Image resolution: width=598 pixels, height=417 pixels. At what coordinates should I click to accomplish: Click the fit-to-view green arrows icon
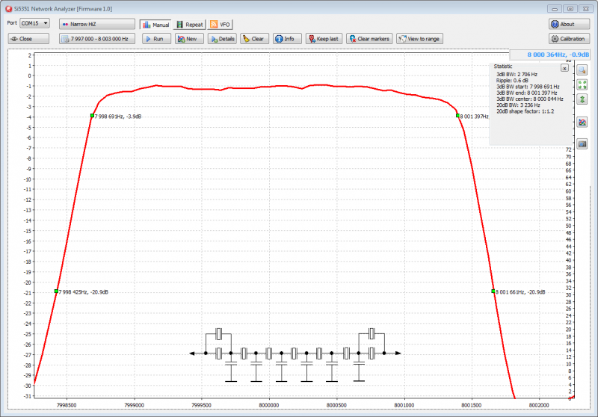coord(582,84)
